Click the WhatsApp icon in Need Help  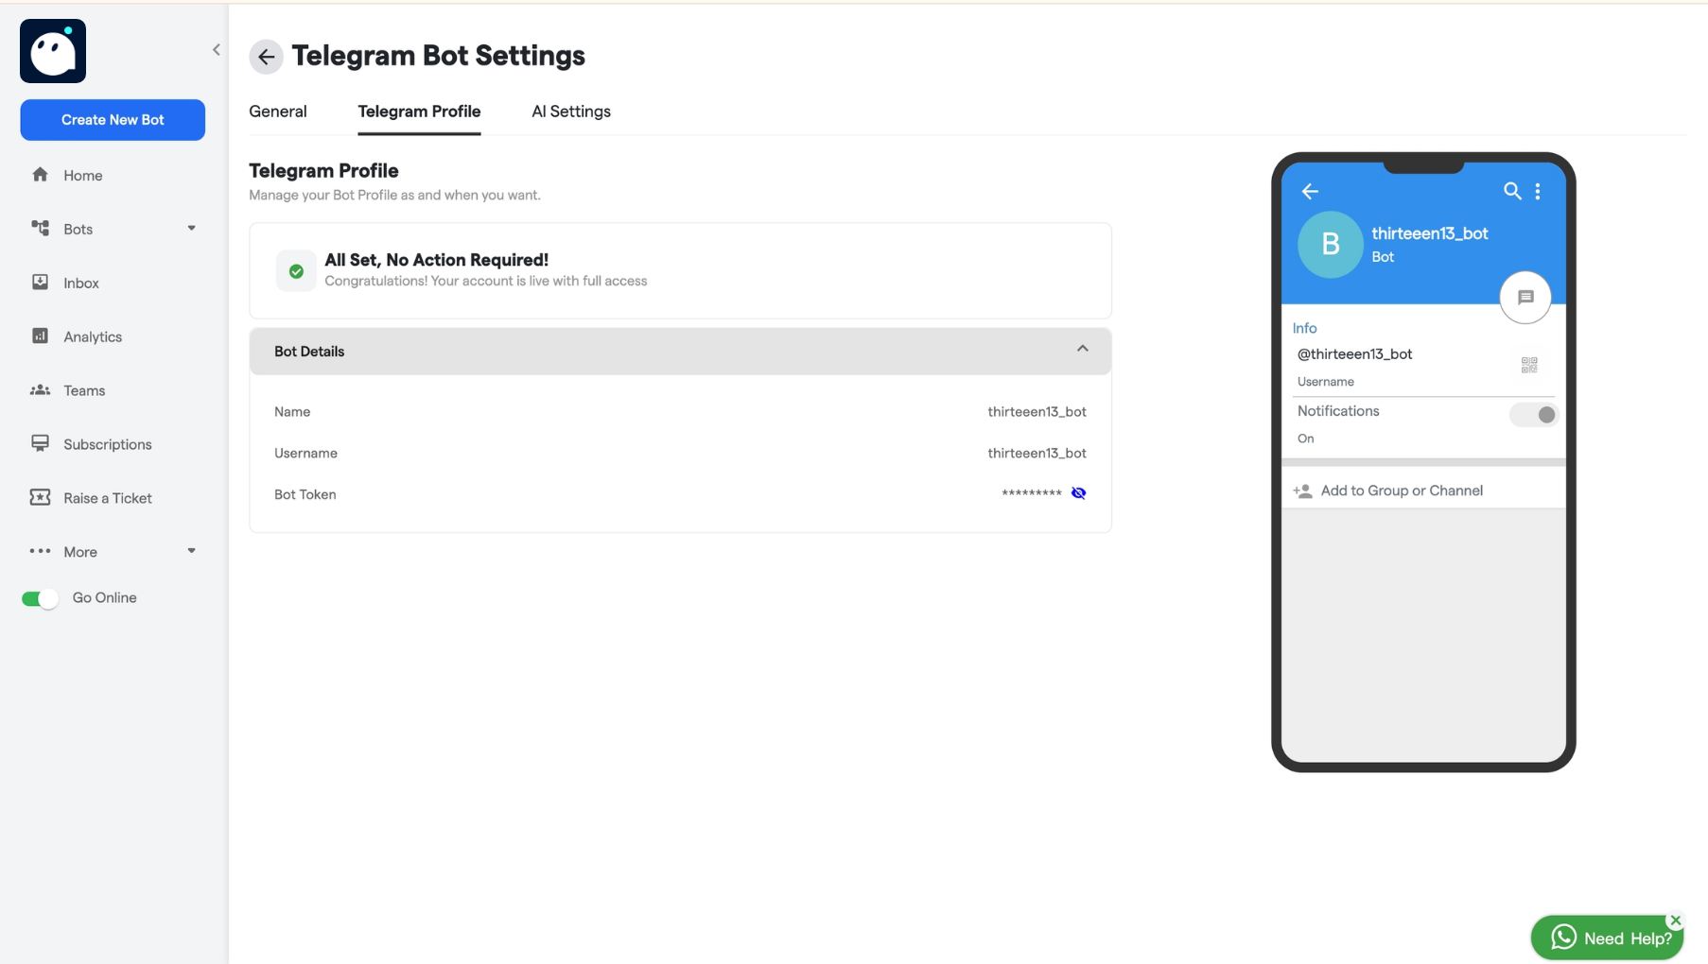click(x=1564, y=937)
